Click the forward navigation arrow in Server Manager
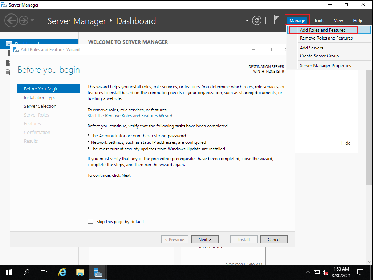 click(24, 20)
